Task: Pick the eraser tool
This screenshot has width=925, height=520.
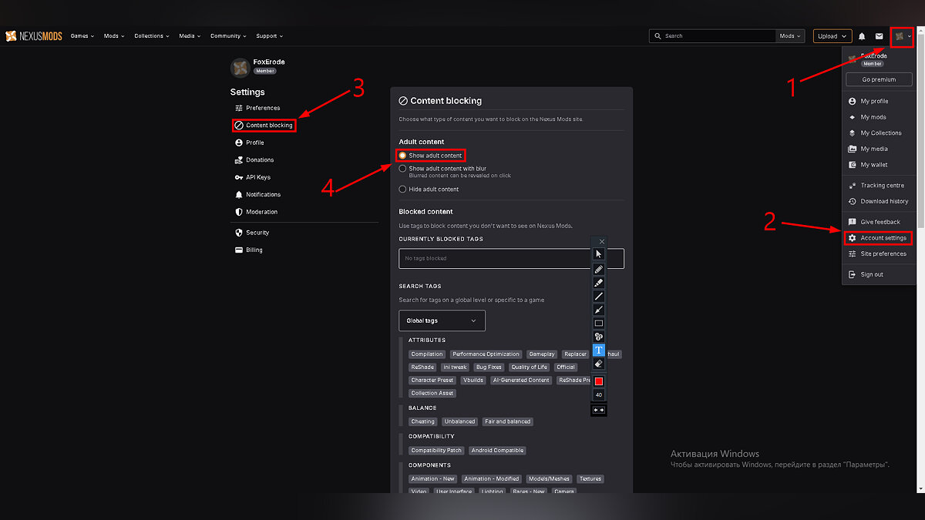Action: pyautogui.click(x=599, y=364)
